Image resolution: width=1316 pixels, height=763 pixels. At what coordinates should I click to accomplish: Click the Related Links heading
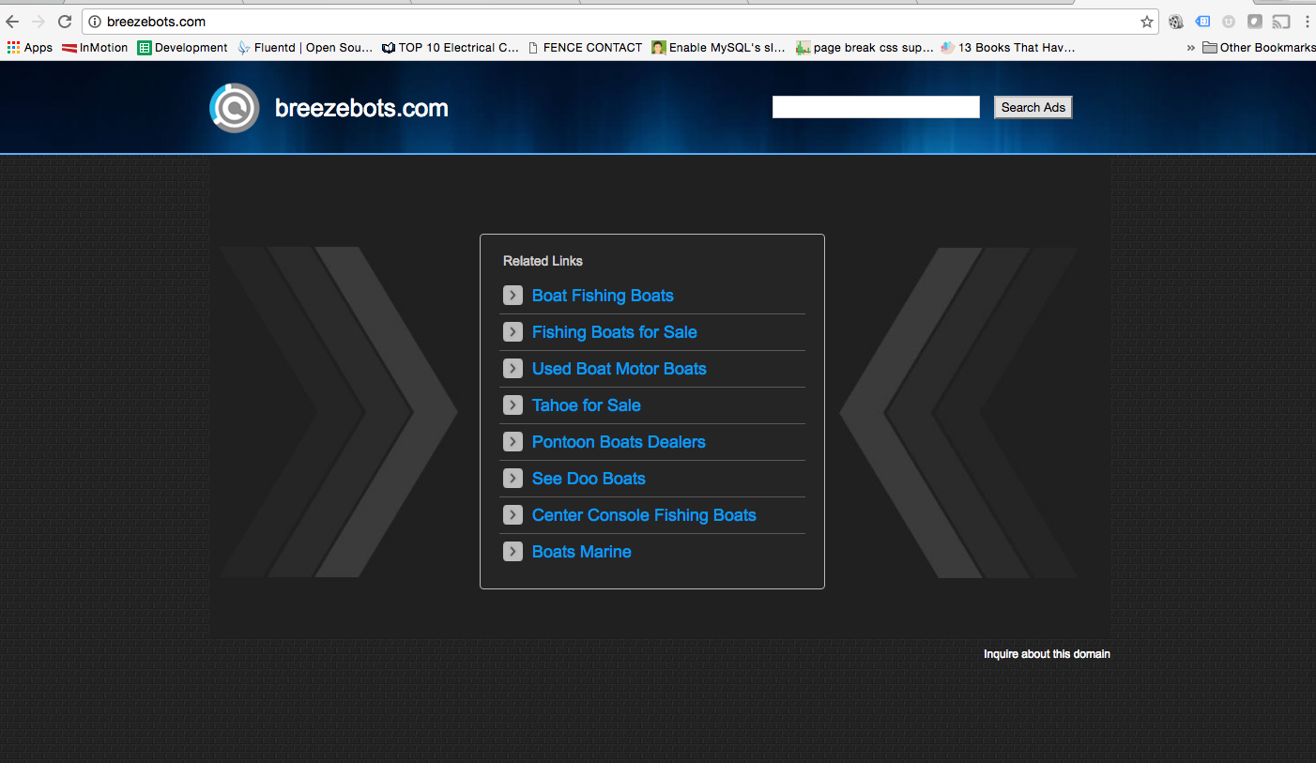(x=543, y=261)
